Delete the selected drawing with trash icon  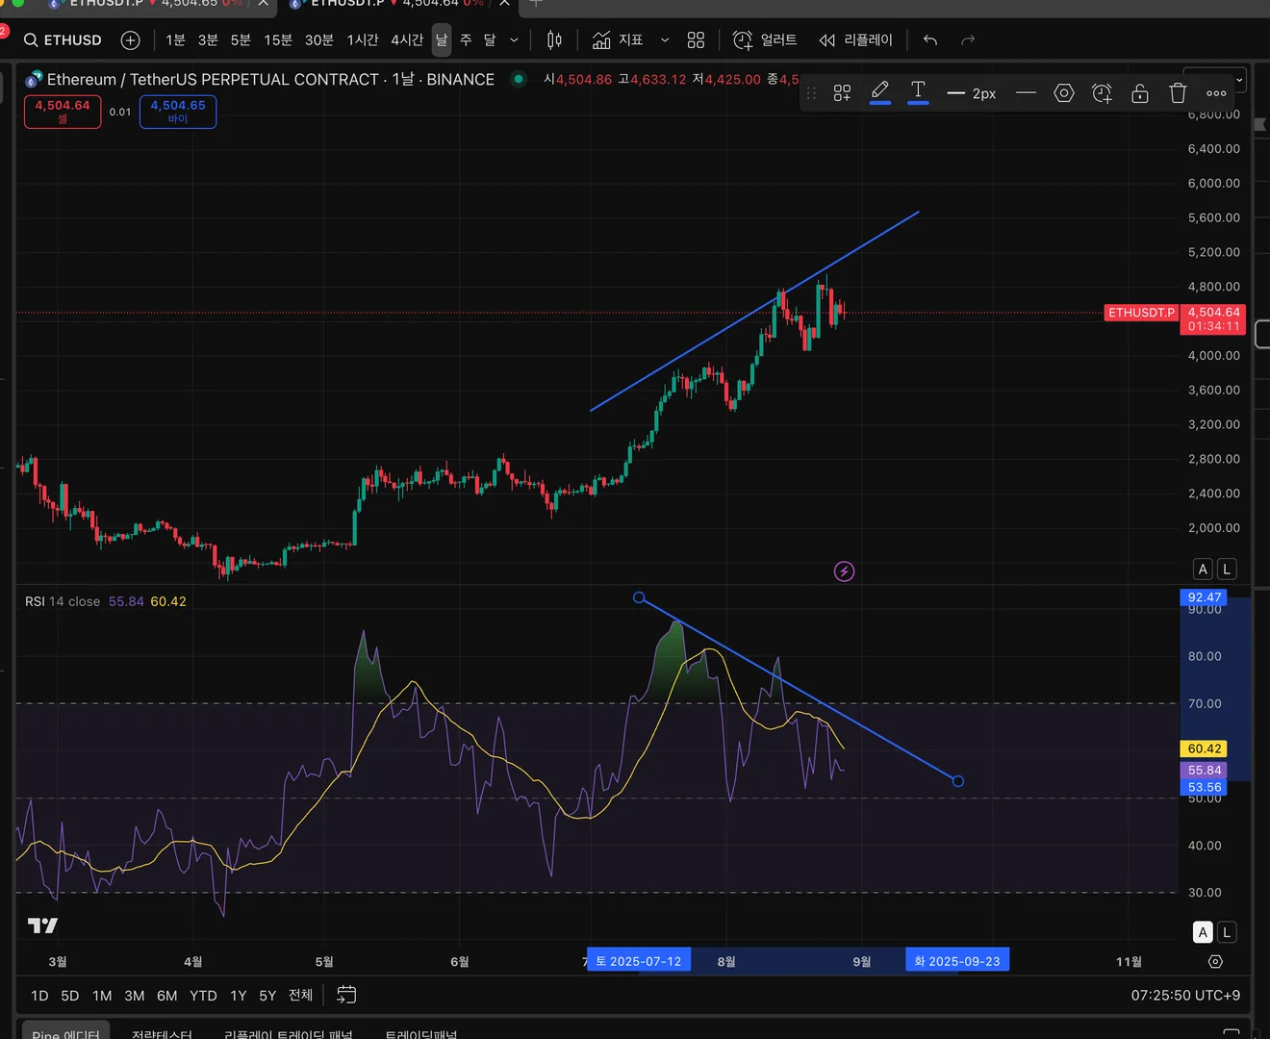click(1178, 93)
